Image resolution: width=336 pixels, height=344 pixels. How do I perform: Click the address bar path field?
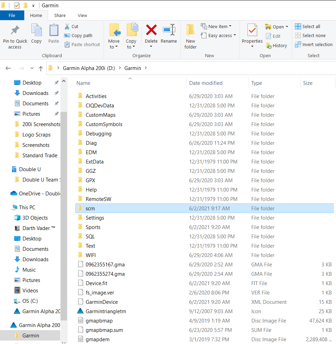tap(225, 68)
